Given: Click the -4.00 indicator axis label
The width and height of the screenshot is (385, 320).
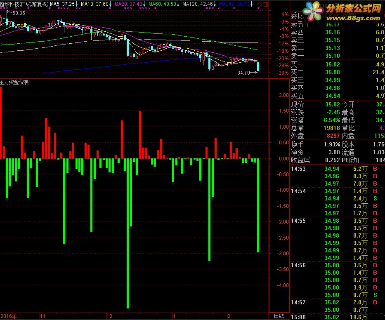Looking at the screenshot, I should click(x=283, y=285).
